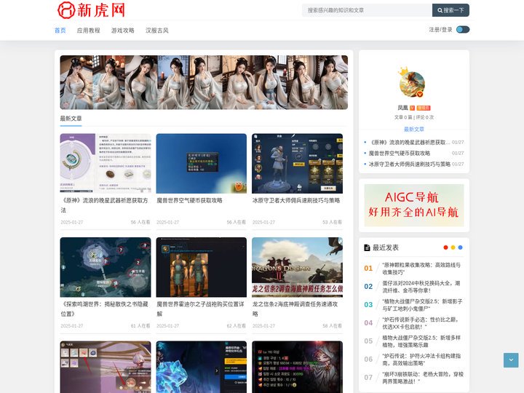The width and height of the screenshot is (524, 393).
Task: Click the 53 人在看 count under 冰原守卫者 card
Action: pos(332,222)
